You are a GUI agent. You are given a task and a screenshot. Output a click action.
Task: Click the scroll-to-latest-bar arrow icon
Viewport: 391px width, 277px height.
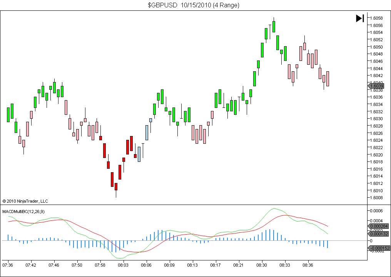pyautogui.click(x=360, y=18)
